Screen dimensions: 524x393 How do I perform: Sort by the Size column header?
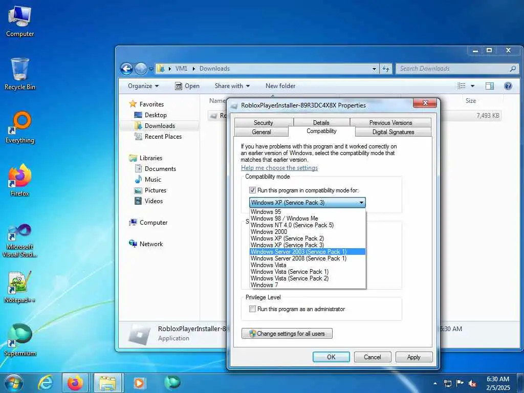click(471, 101)
